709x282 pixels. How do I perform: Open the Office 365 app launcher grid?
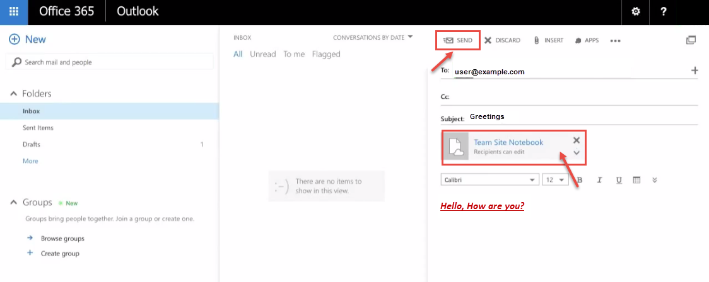pos(14,12)
